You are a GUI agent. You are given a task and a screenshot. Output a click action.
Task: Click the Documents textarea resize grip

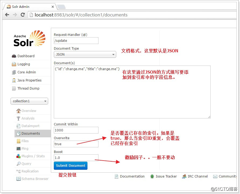pyautogui.click(x=209, y=117)
